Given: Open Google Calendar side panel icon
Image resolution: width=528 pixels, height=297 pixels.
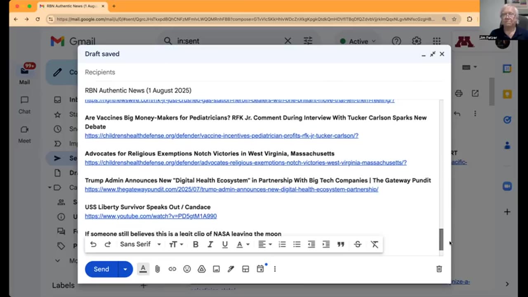Looking at the screenshot, I should point(507,69).
